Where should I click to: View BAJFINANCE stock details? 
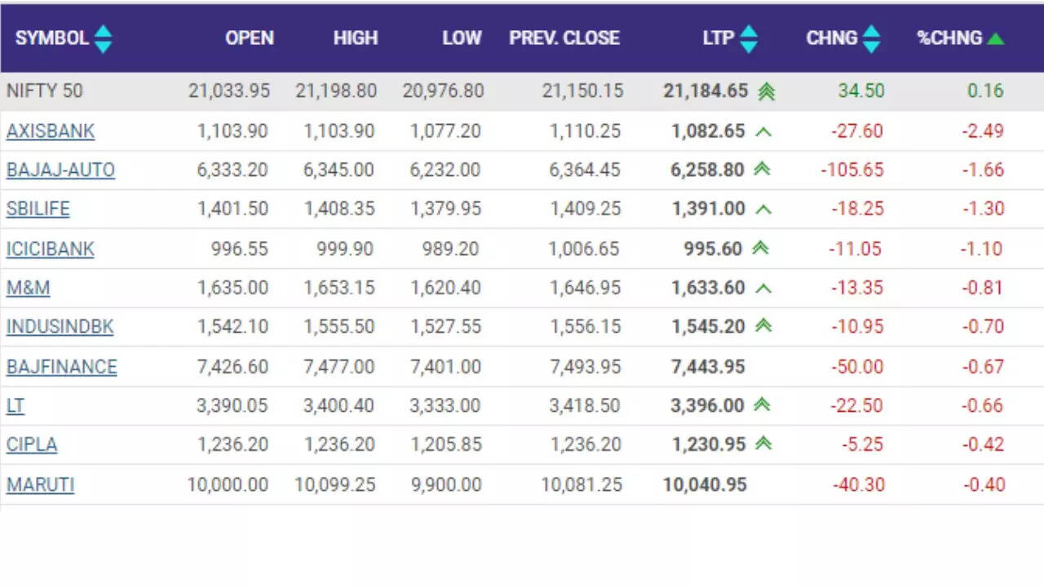(x=62, y=367)
